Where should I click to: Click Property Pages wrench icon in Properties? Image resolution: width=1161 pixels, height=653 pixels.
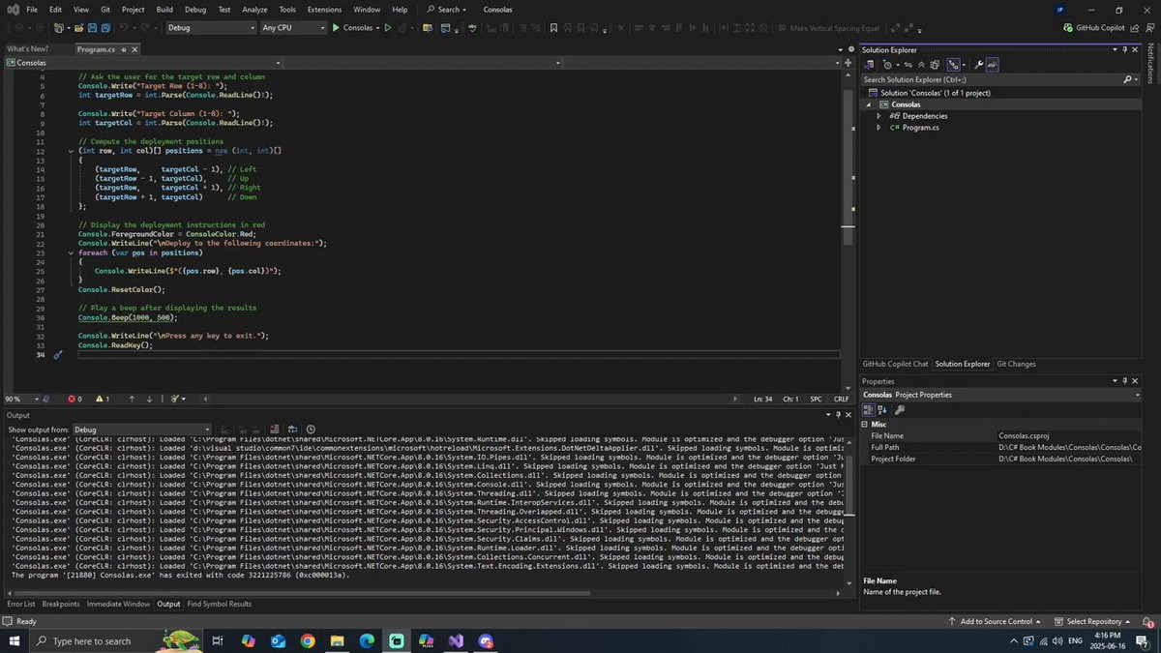point(900,410)
